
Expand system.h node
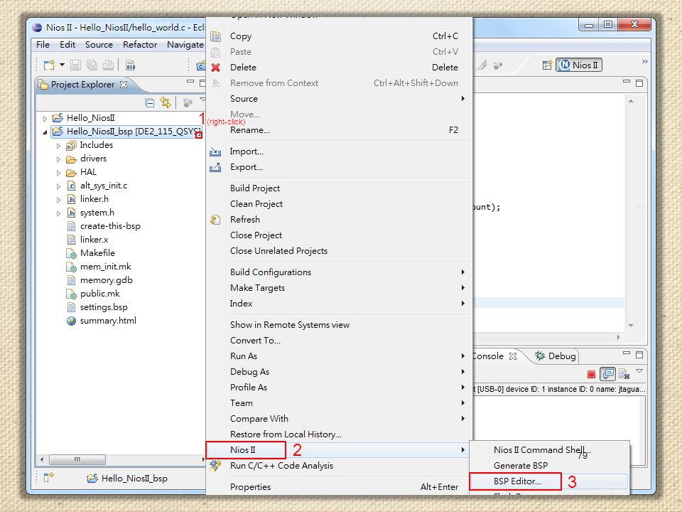pos(58,213)
